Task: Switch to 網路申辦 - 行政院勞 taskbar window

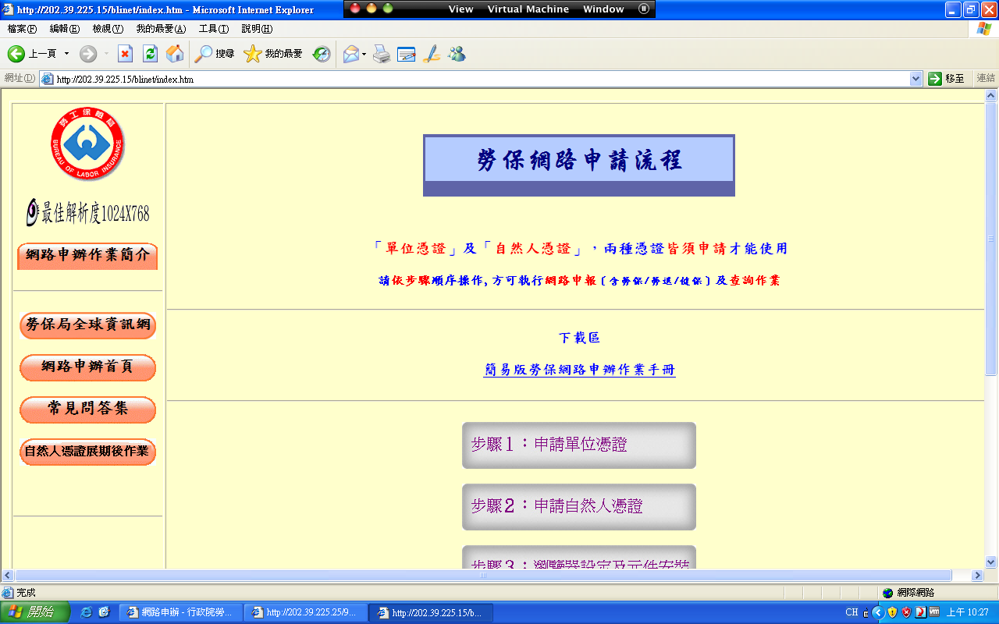Action: pos(180,612)
